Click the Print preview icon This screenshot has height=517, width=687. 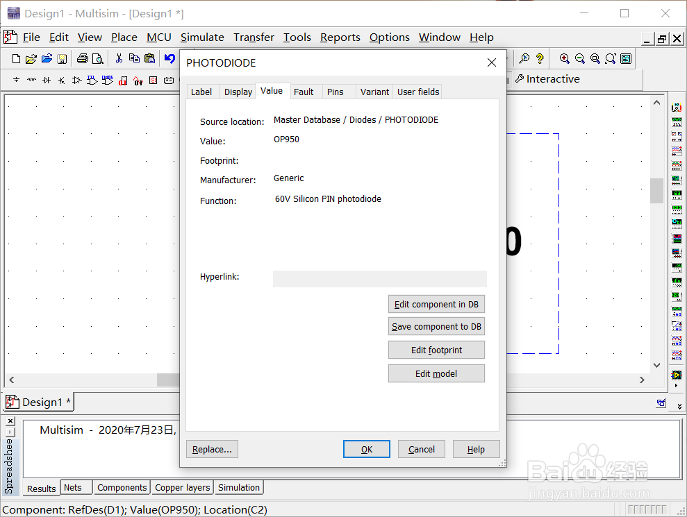click(98, 59)
